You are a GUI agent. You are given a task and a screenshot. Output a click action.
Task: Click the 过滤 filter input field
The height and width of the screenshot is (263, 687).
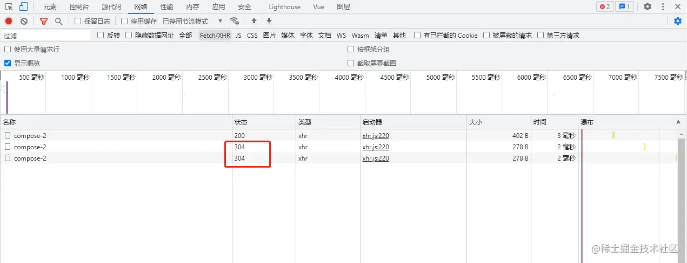46,35
